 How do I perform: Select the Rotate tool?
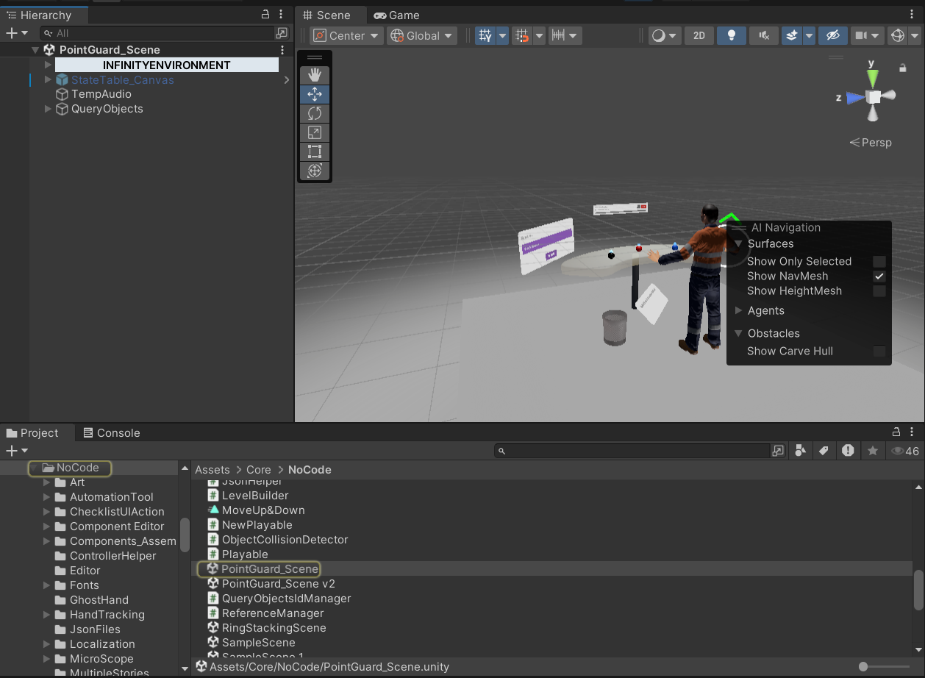[315, 113]
